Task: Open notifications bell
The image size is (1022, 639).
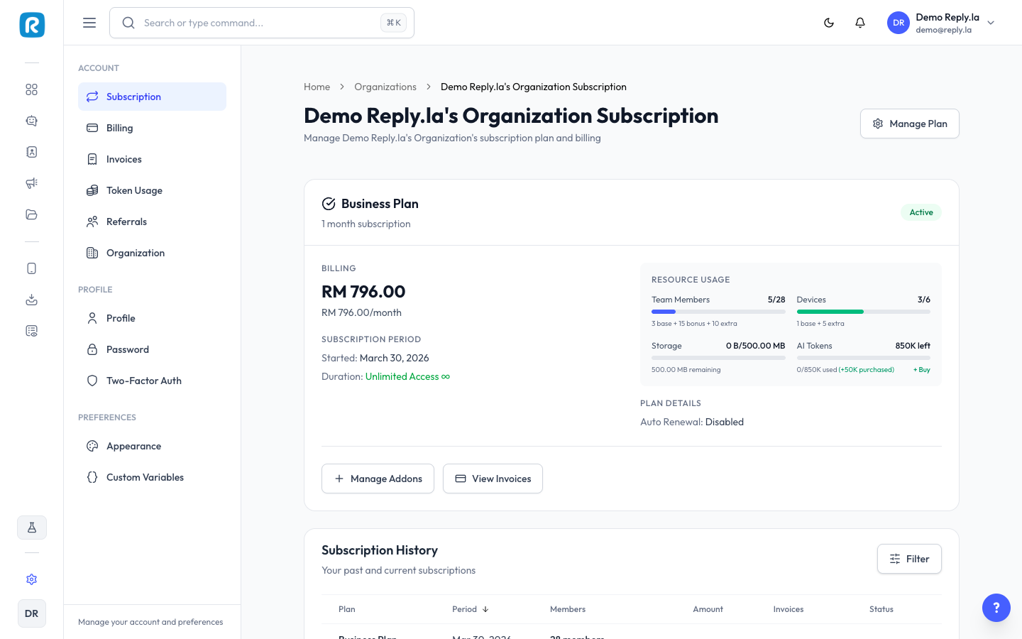Action: click(x=860, y=23)
